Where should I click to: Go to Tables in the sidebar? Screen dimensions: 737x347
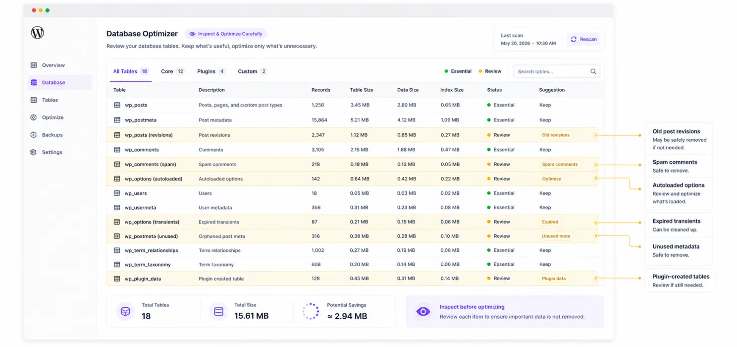tap(44, 100)
